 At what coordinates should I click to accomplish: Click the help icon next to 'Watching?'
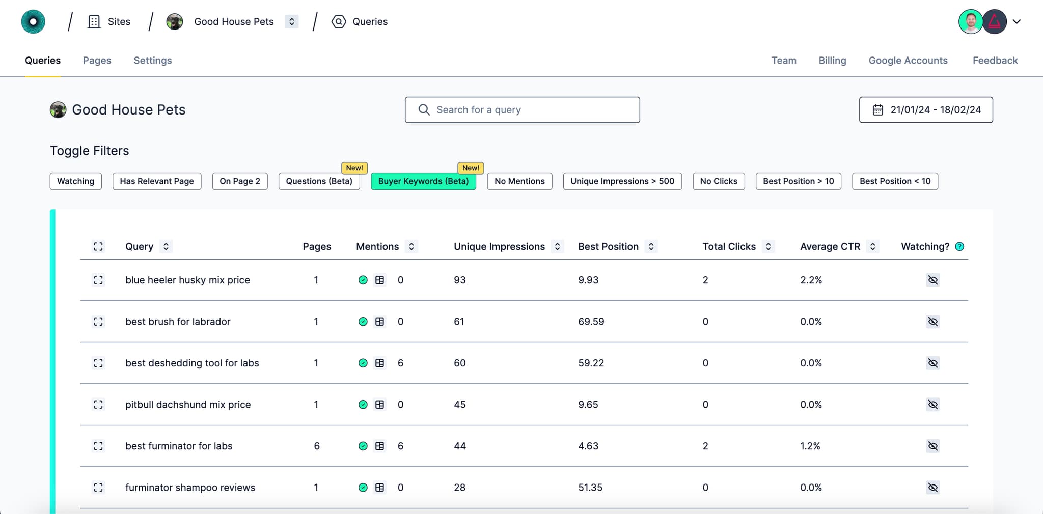tap(960, 246)
